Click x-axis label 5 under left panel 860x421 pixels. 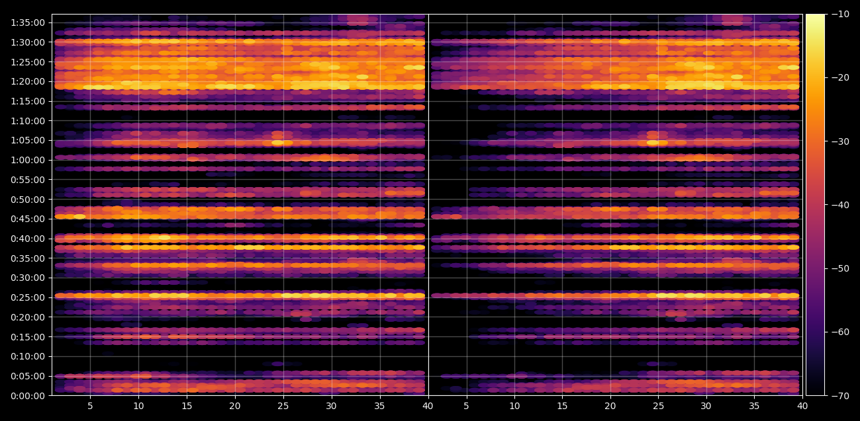[90, 406]
